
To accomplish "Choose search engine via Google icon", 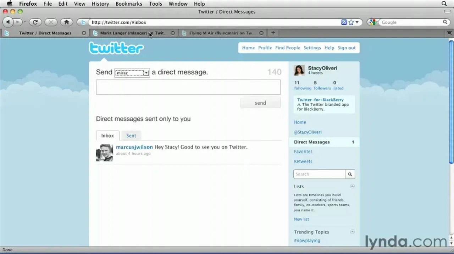I will (372, 22).
